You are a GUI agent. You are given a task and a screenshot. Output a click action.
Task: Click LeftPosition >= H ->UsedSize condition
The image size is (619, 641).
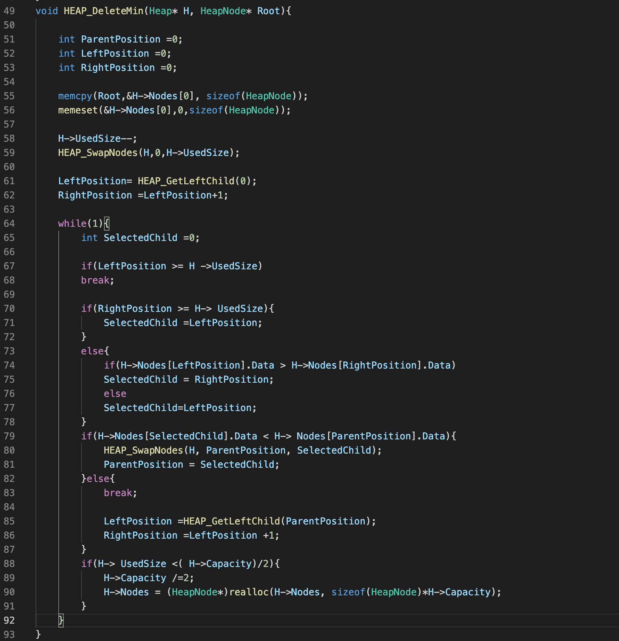[178, 266]
